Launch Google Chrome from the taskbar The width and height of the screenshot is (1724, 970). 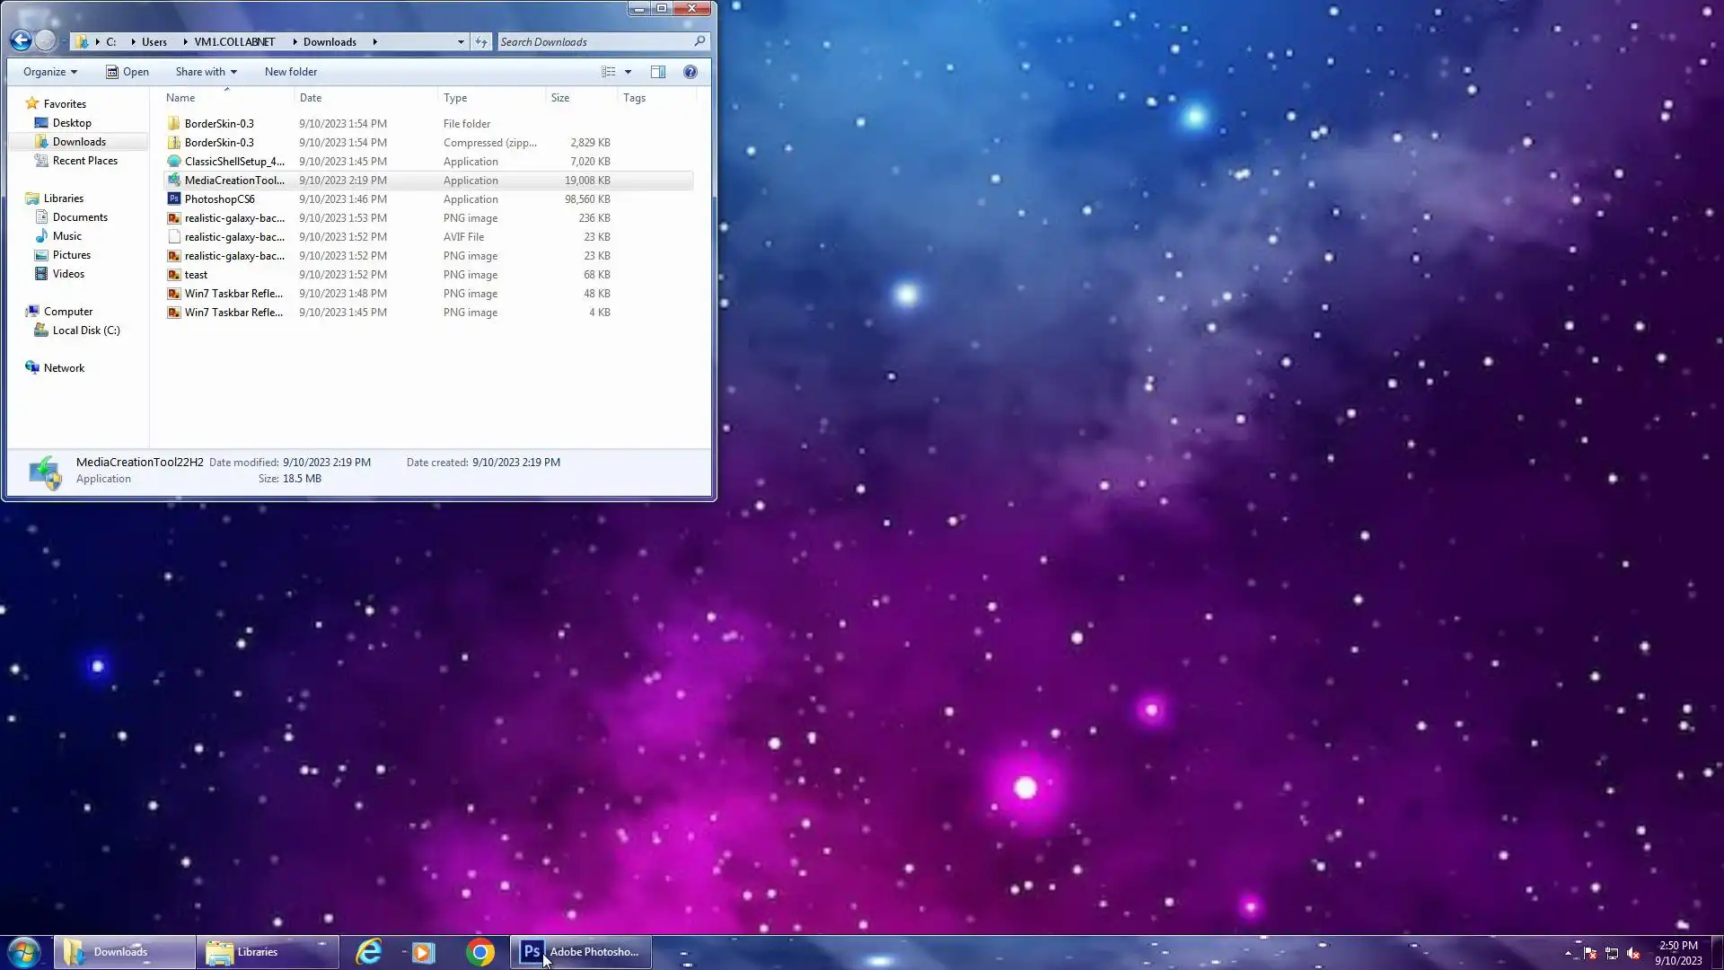479,952
